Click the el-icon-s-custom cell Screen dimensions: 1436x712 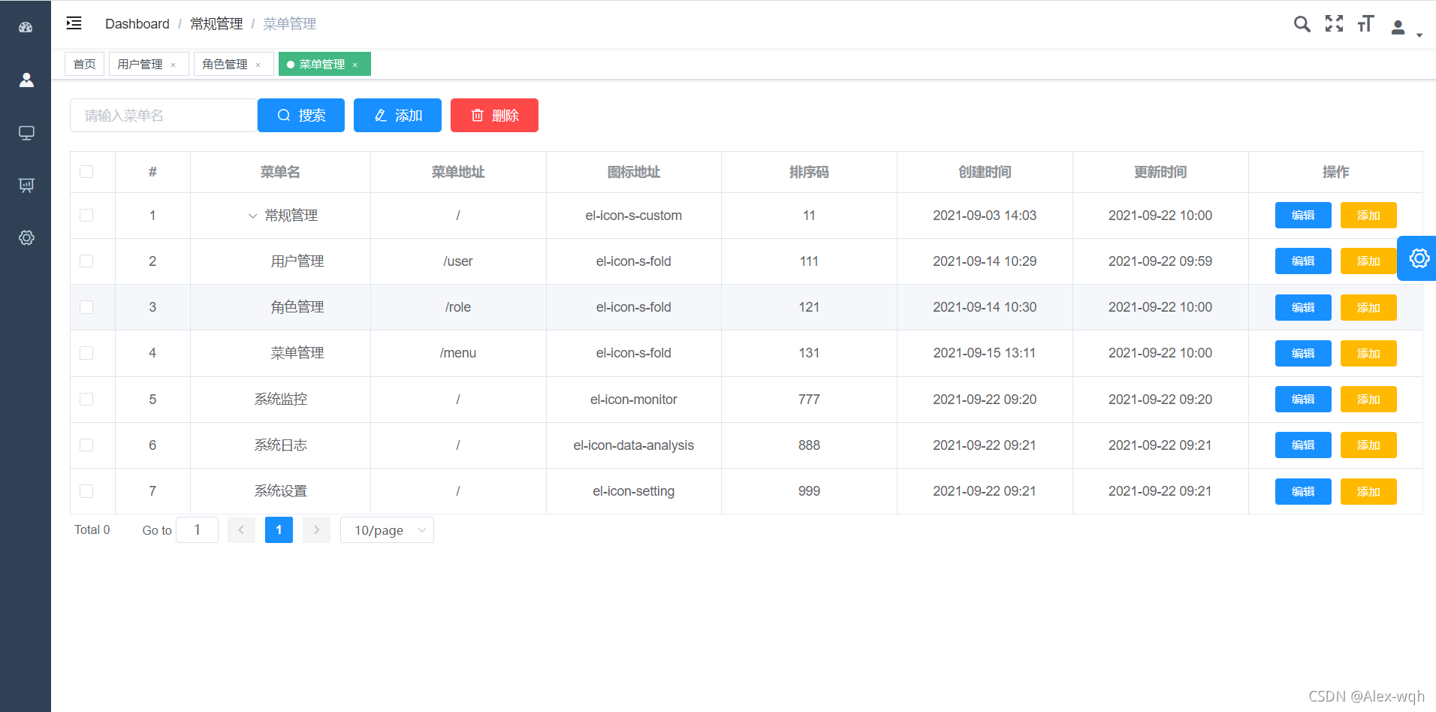coord(634,216)
